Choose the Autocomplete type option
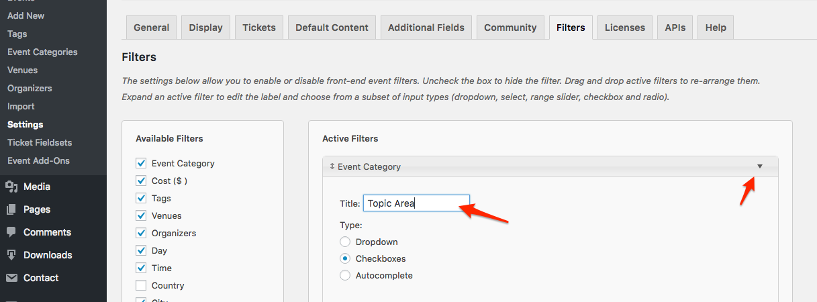 [345, 275]
